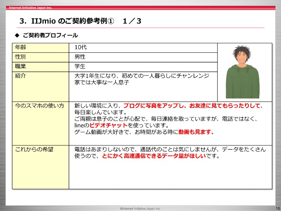Click the slide title 'IIJmio のご契約参考例①'

tap(72, 21)
